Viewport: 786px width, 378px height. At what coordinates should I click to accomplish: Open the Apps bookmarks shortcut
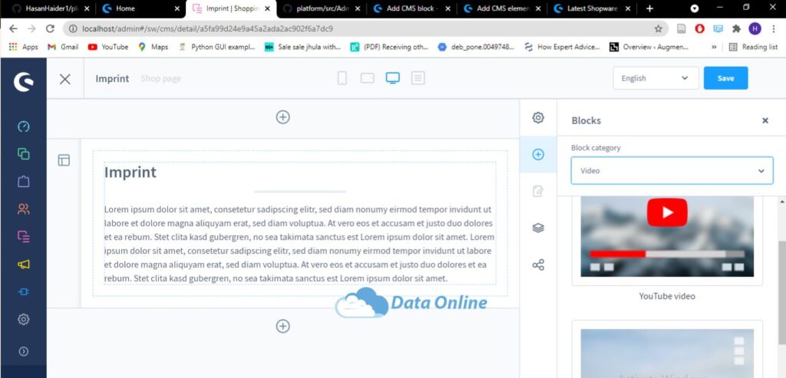(x=24, y=47)
